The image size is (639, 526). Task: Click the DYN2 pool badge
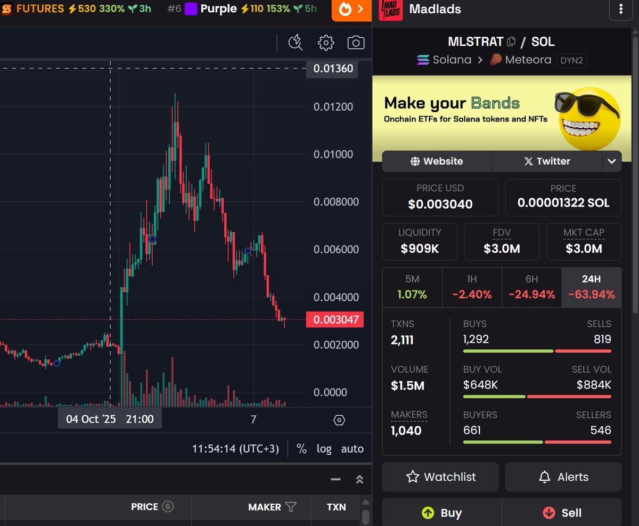pyautogui.click(x=572, y=60)
